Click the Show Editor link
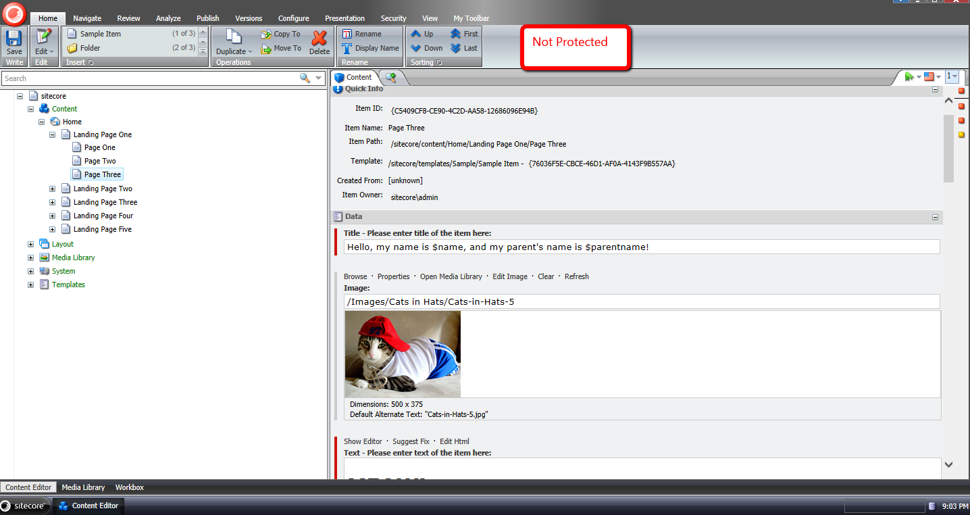Screen dimensions: 970x515 (363, 441)
